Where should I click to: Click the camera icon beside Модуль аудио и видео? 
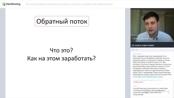click(x=133, y=45)
